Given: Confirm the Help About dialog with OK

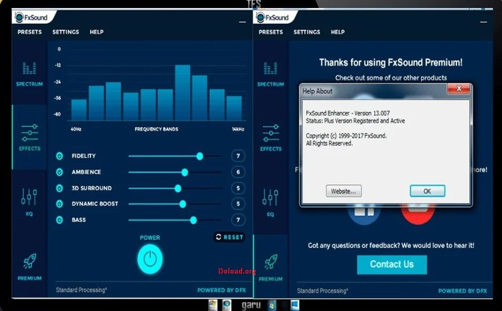Looking at the screenshot, I should (427, 191).
